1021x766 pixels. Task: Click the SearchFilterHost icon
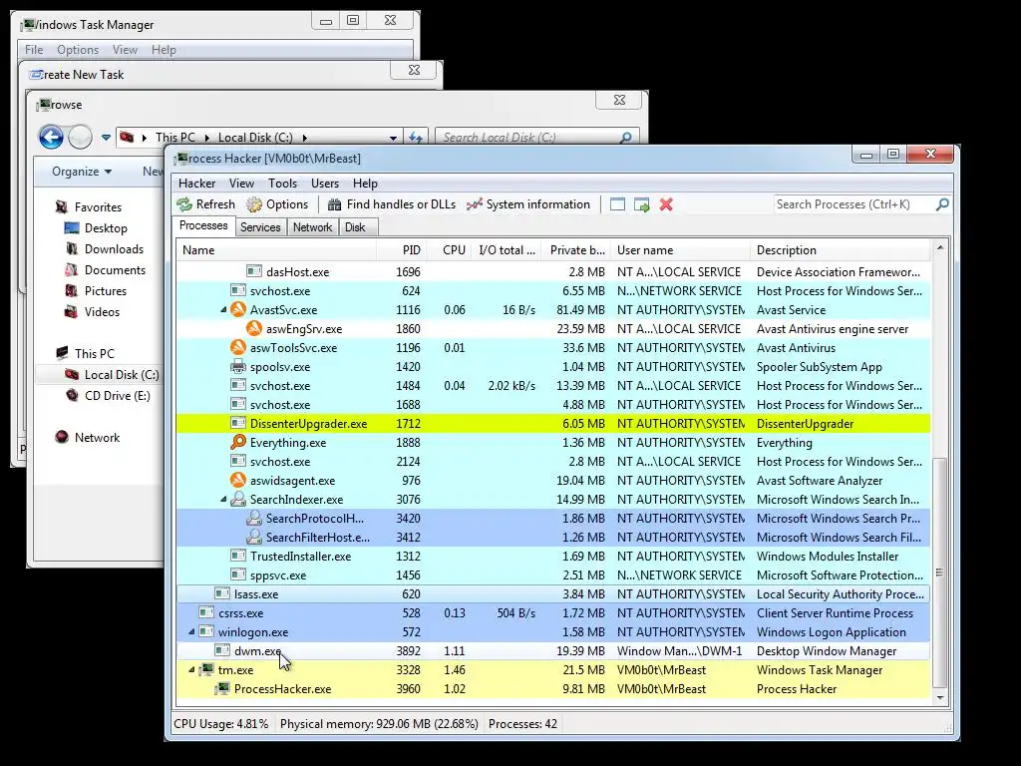tap(254, 537)
